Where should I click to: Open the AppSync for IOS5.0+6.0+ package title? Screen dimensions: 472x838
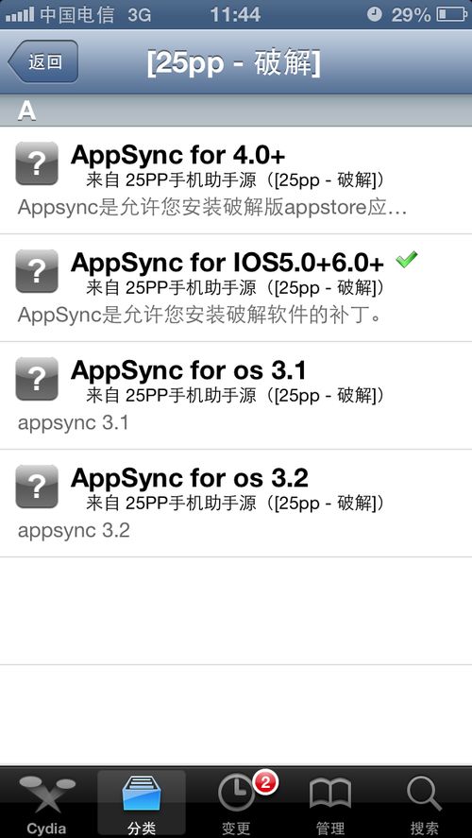(227, 263)
